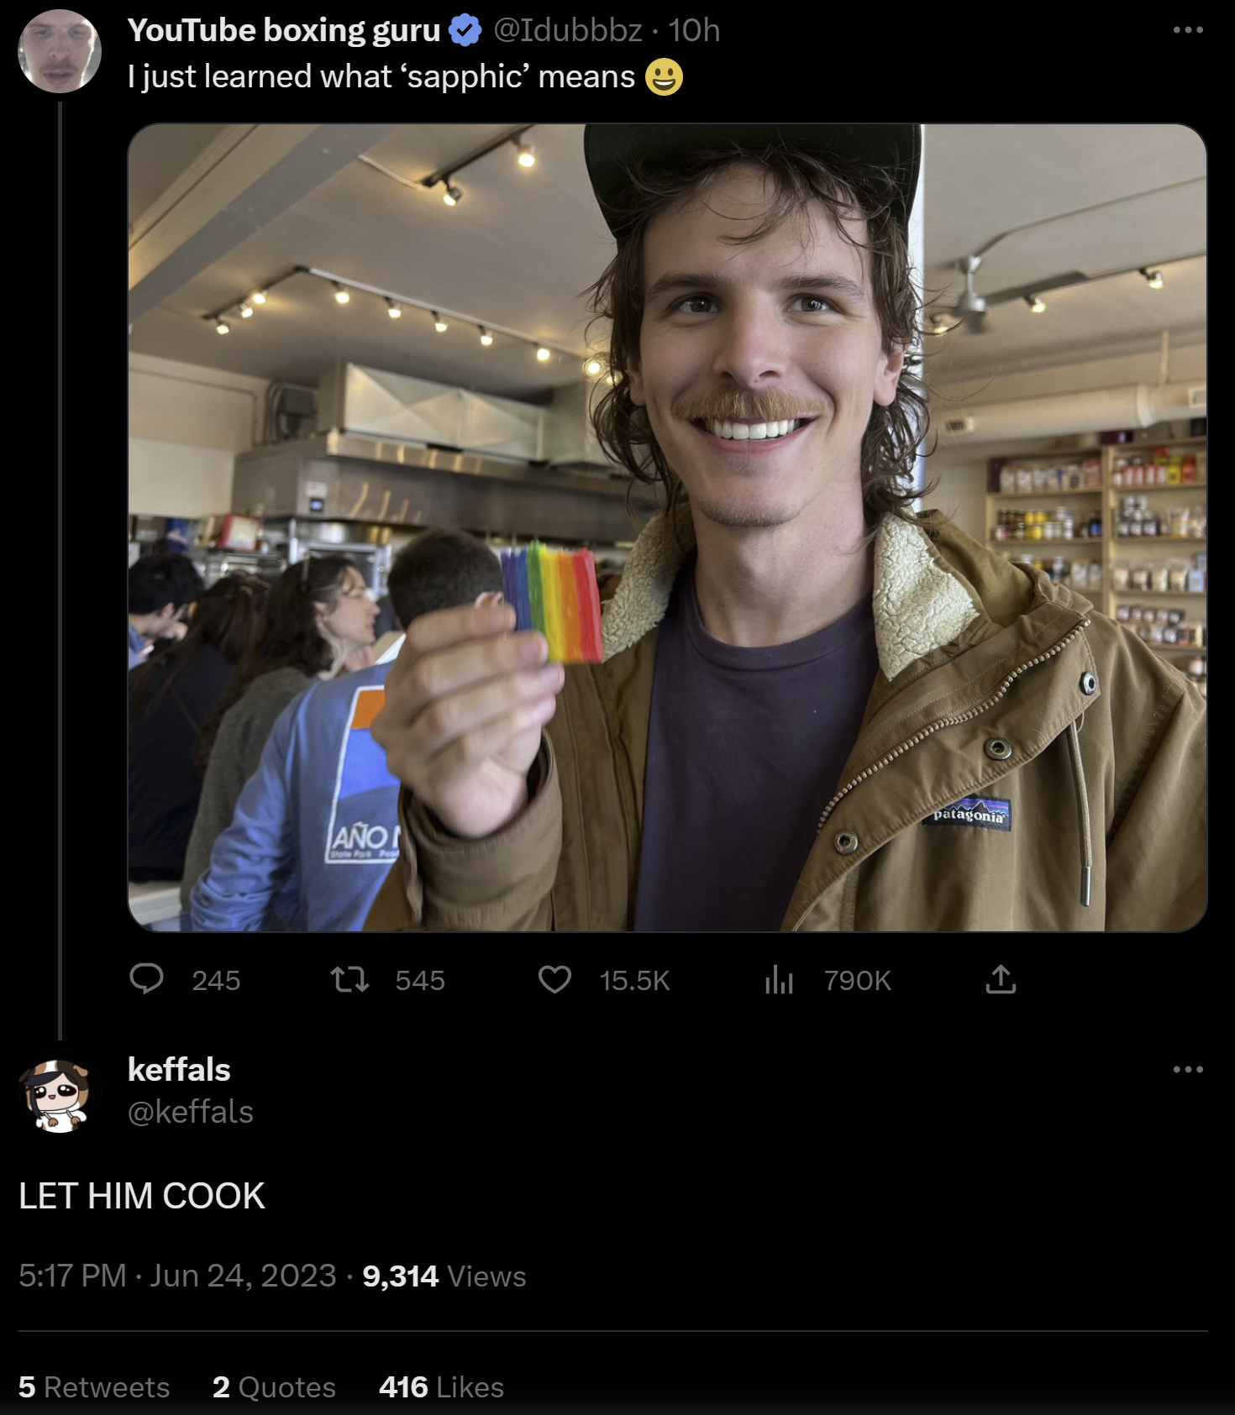The height and width of the screenshot is (1415, 1235).
Task: Share the Idubbbz tweet
Action: point(1001,979)
